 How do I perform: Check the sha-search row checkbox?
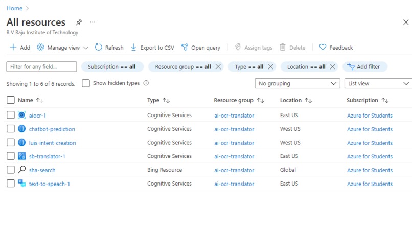(x=11, y=170)
